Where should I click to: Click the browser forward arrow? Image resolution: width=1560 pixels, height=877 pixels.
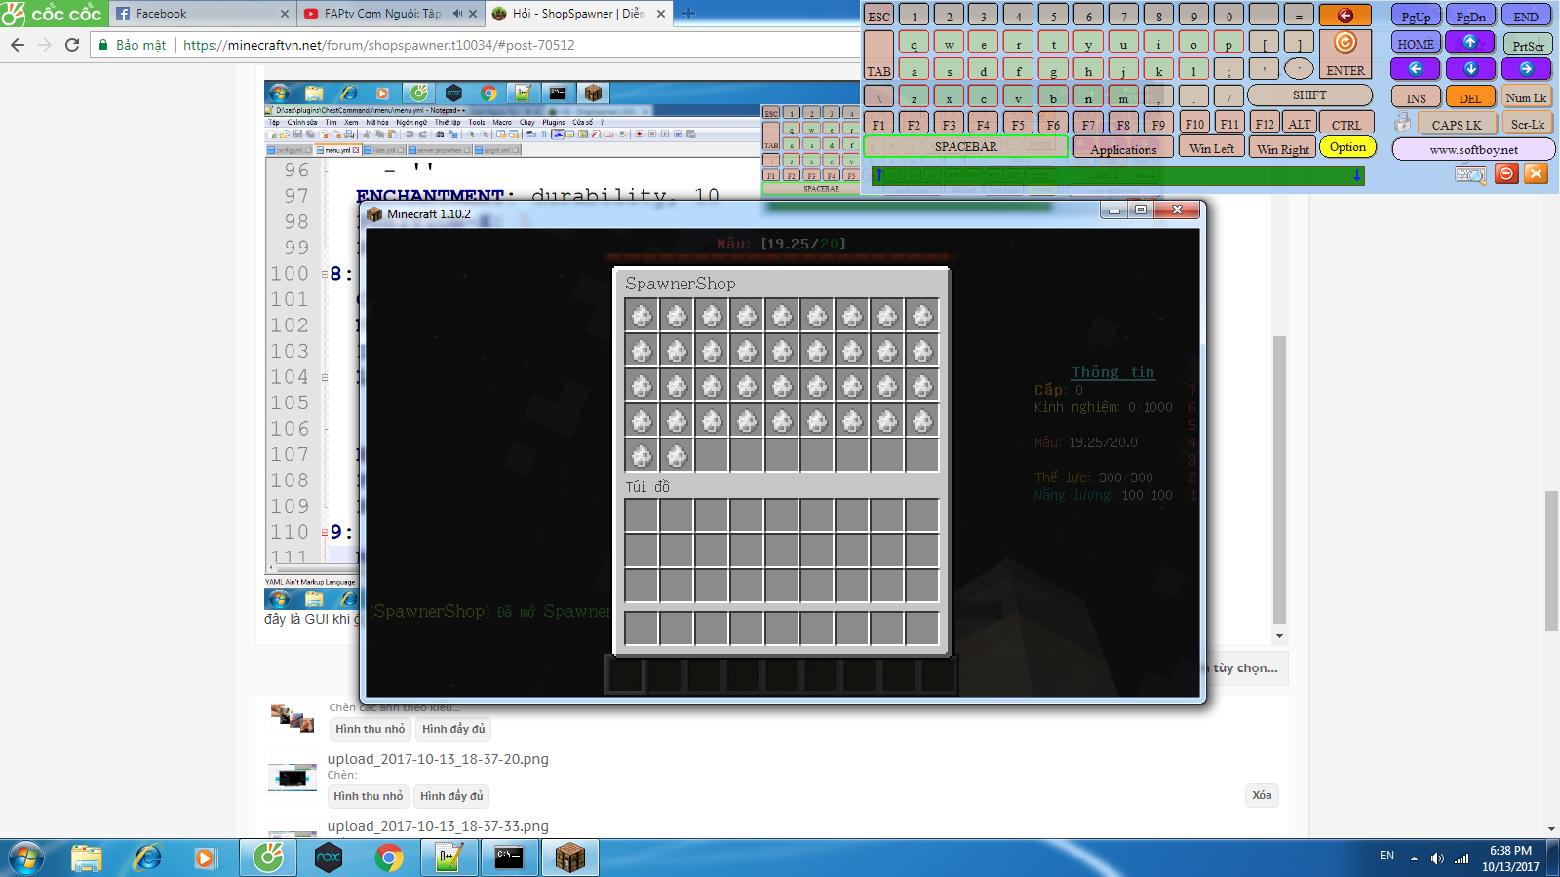[x=45, y=45]
